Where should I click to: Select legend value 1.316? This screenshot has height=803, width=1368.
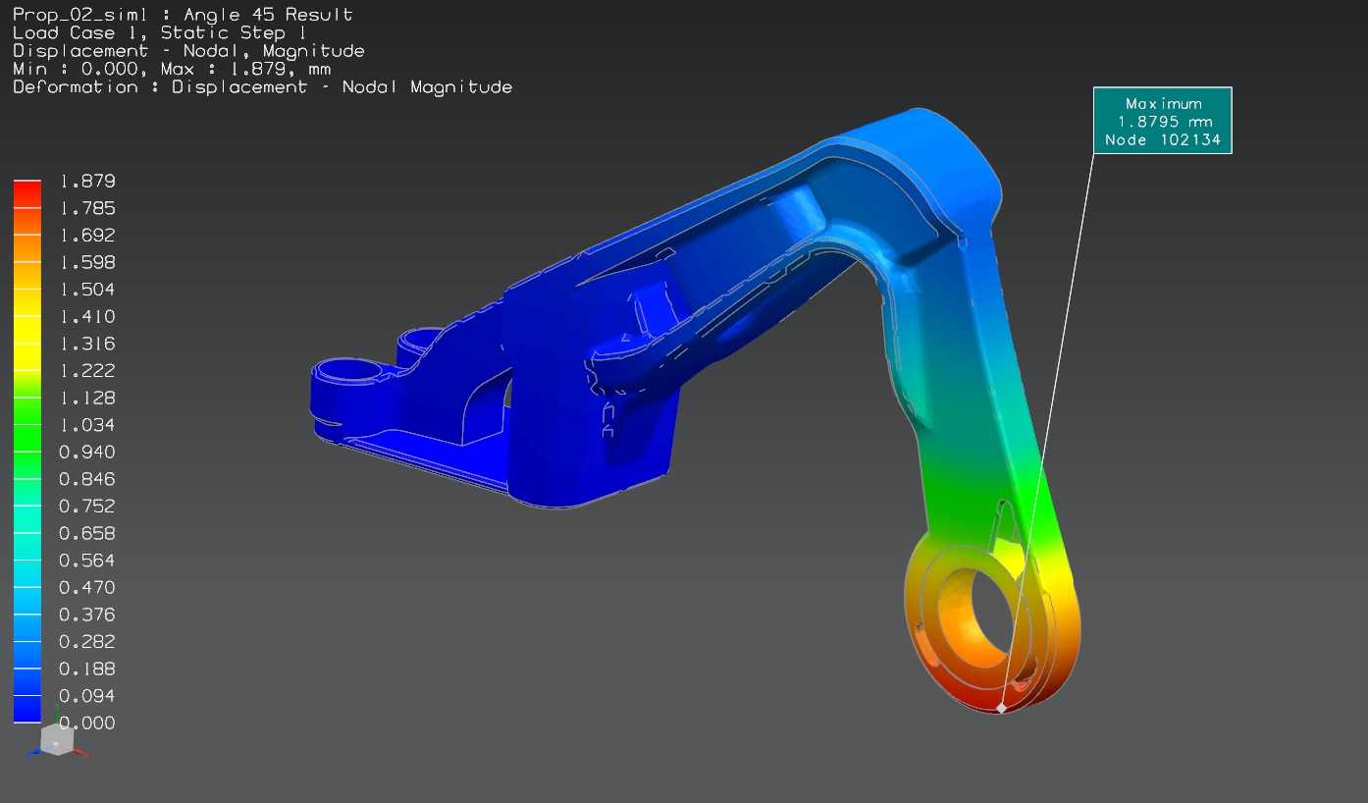tap(87, 344)
